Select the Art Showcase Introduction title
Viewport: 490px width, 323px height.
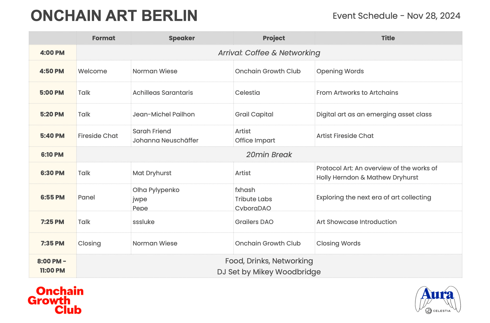click(x=356, y=222)
